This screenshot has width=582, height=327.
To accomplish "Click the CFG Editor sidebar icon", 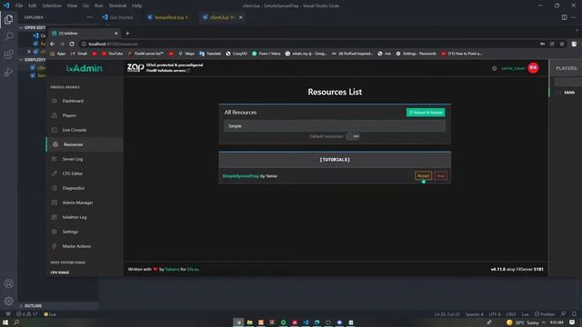I will pyautogui.click(x=55, y=173).
